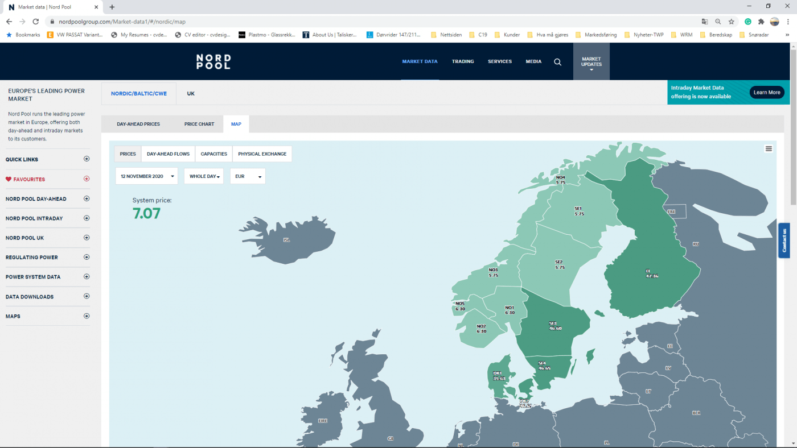Select the Nordic/Baltic/CWE market tab

(x=139, y=93)
